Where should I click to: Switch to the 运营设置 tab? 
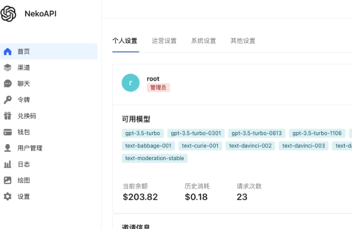(x=164, y=41)
